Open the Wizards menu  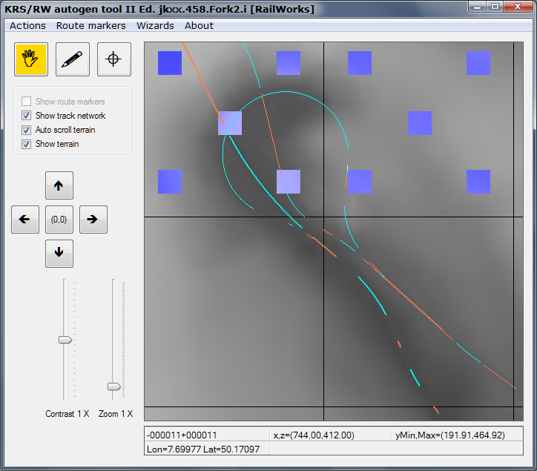(155, 26)
